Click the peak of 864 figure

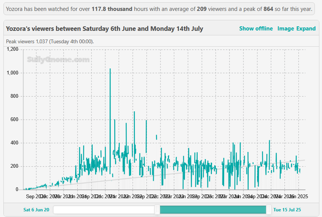point(268,9)
